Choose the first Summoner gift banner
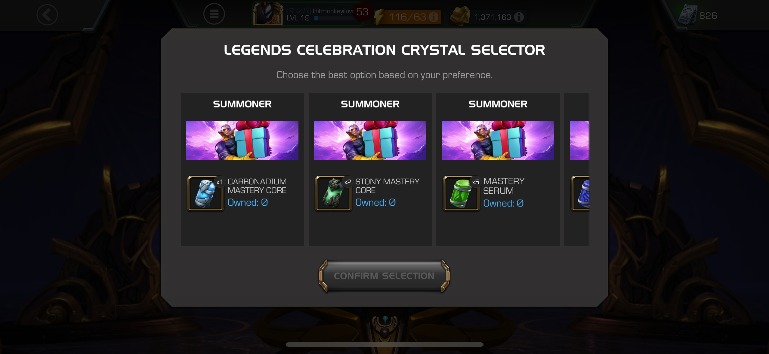 tap(242, 141)
